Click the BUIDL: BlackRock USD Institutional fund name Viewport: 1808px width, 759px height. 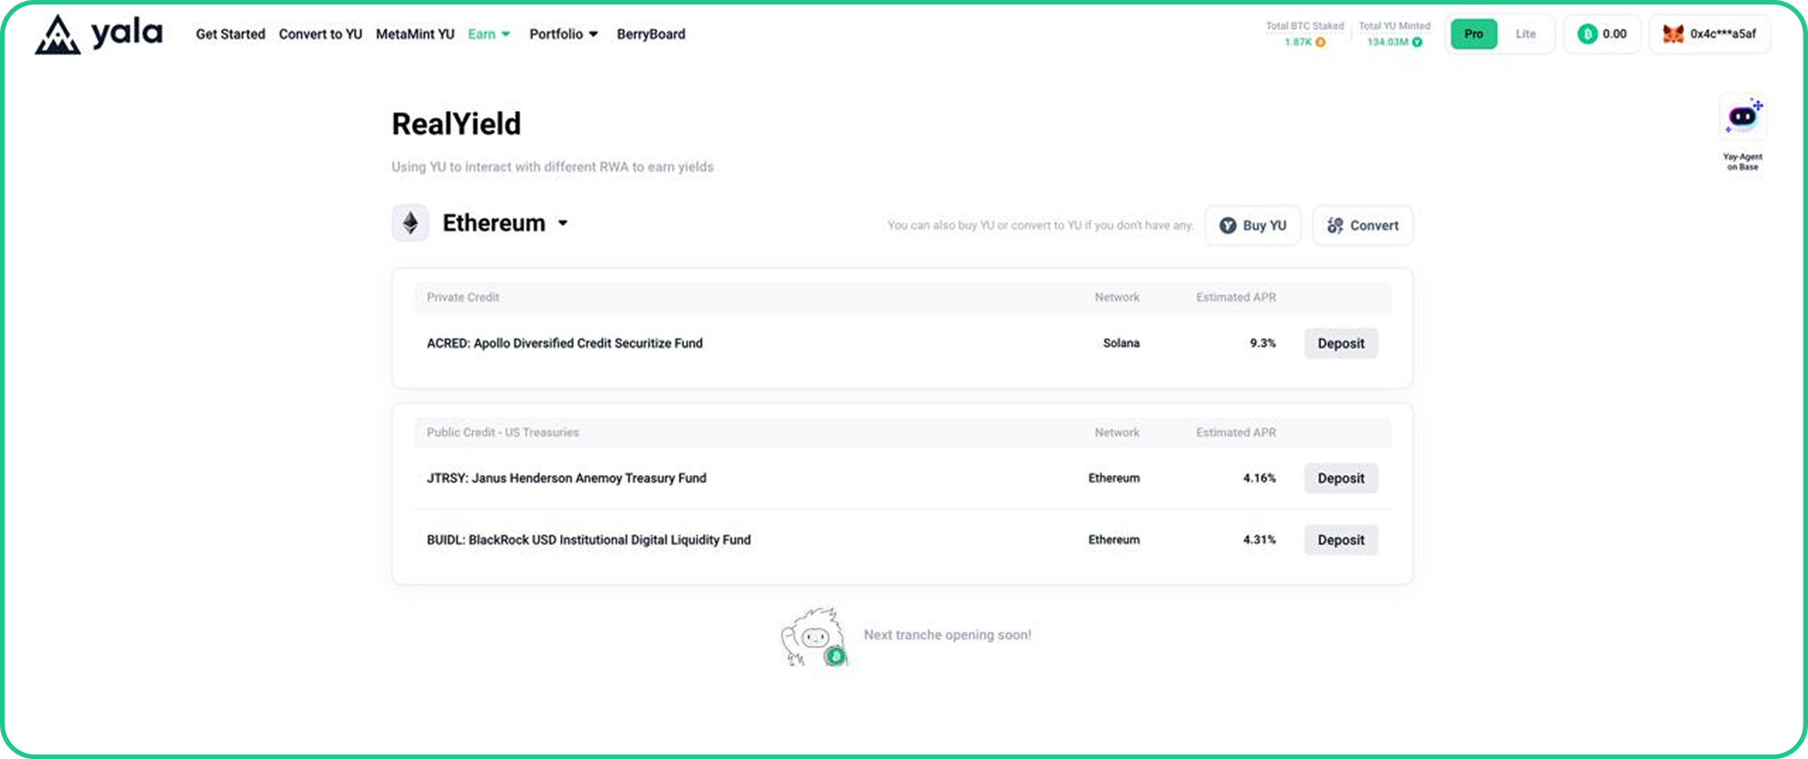[x=589, y=539]
